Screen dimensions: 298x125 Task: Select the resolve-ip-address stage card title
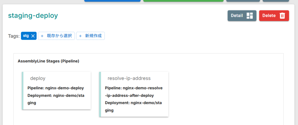129,78
